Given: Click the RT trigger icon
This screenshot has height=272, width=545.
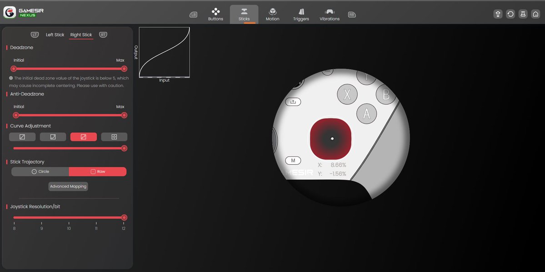Looking at the screenshot, I should 103,35.
